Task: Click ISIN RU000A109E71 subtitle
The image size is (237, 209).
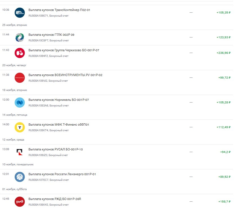Action: pyautogui.click(x=48, y=16)
